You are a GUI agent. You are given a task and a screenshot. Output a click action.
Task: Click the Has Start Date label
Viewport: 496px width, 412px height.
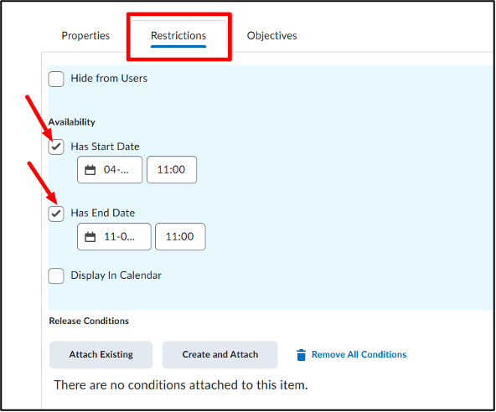105,147
